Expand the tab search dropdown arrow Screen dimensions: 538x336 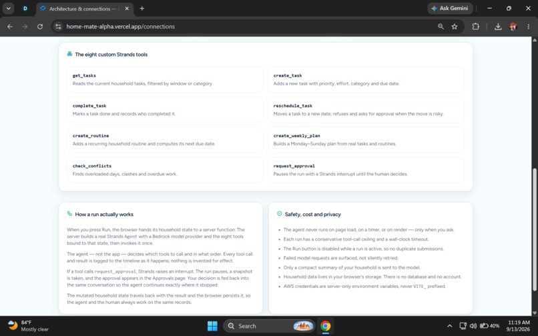[8, 9]
